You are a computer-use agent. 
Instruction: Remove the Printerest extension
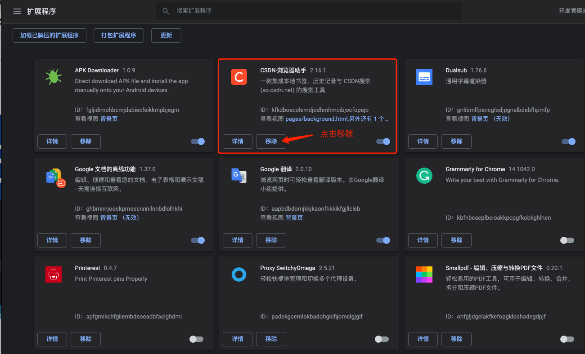pos(85,339)
